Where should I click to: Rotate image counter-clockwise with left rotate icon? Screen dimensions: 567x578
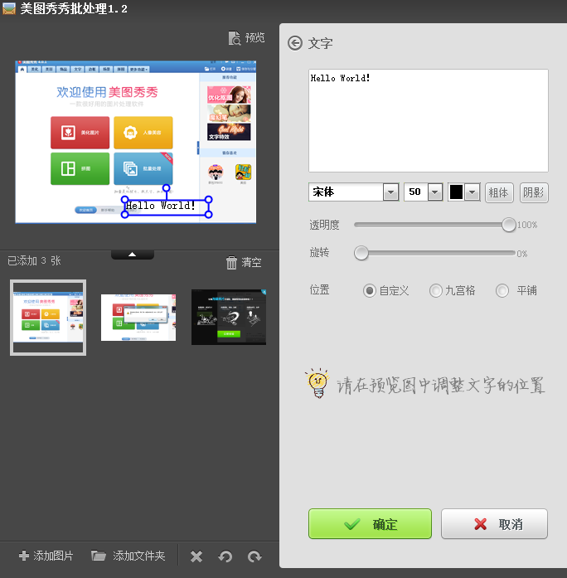point(225,556)
